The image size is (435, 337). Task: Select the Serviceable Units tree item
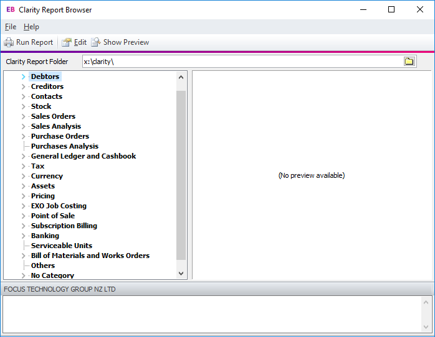(x=61, y=246)
